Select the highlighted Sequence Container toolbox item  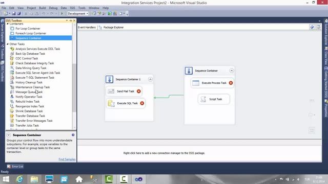41,38
